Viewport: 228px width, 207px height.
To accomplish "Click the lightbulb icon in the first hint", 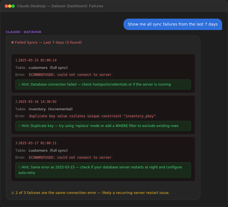I will (19, 84).
